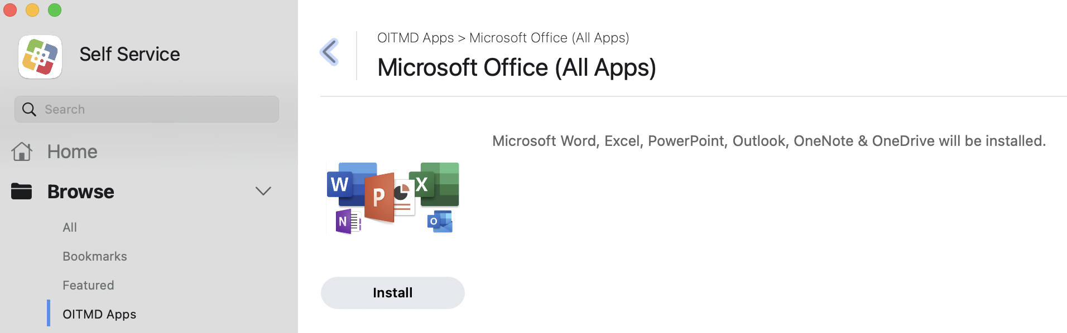Select OITMD Apps in the sidebar
This screenshot has width=1067, height=333.
pos(99,314)
